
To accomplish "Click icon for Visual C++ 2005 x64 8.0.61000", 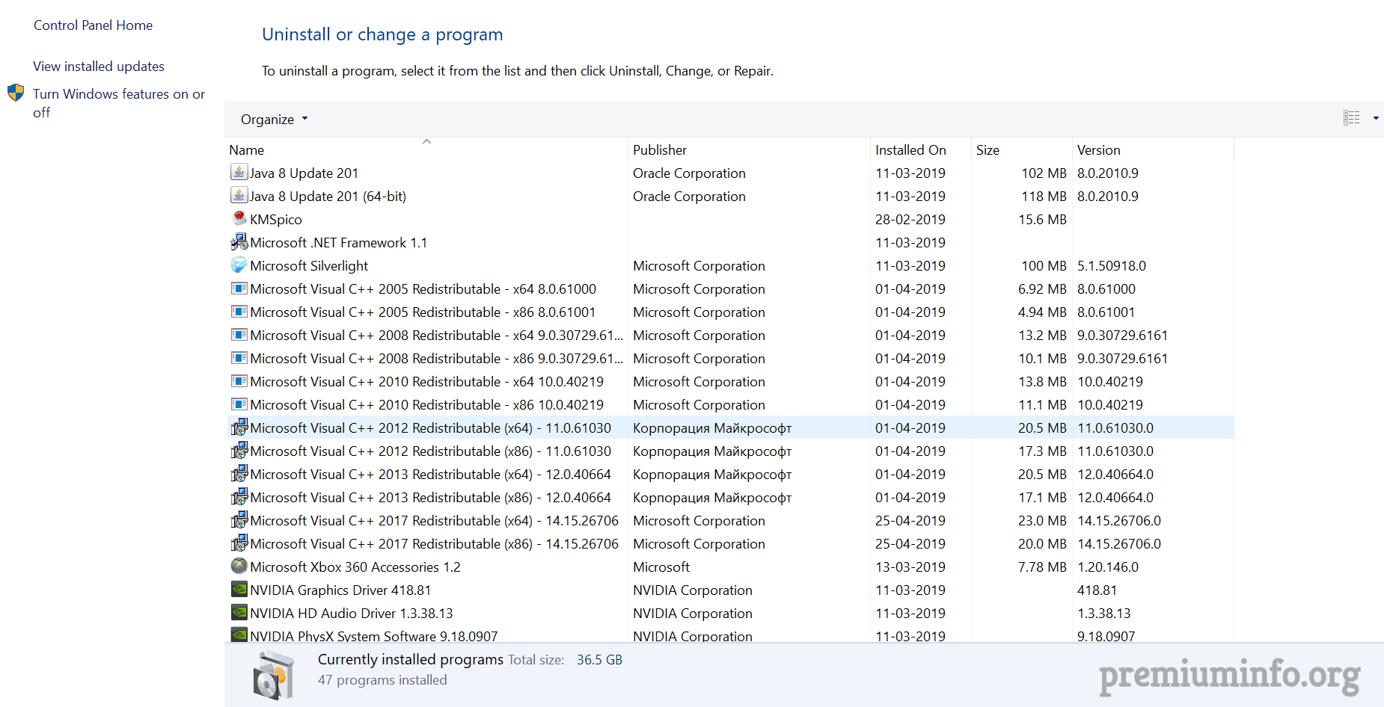I will click(x=239, y=288).
